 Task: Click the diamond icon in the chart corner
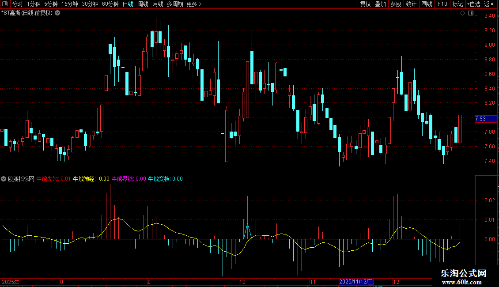[x=463, y=13]
